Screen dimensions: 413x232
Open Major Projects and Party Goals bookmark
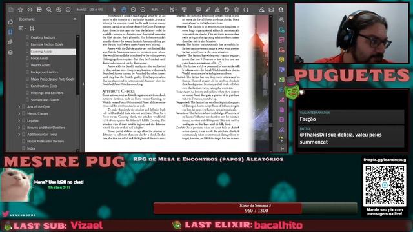click(x=52, y=79)
